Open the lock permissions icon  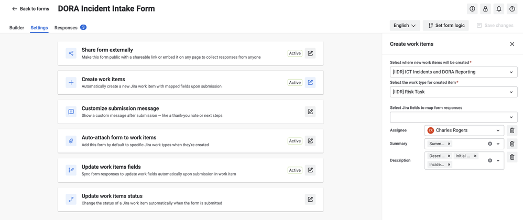tap(485, 9)
